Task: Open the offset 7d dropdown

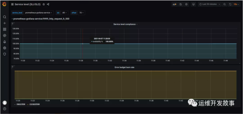Action: pos(81,13)
